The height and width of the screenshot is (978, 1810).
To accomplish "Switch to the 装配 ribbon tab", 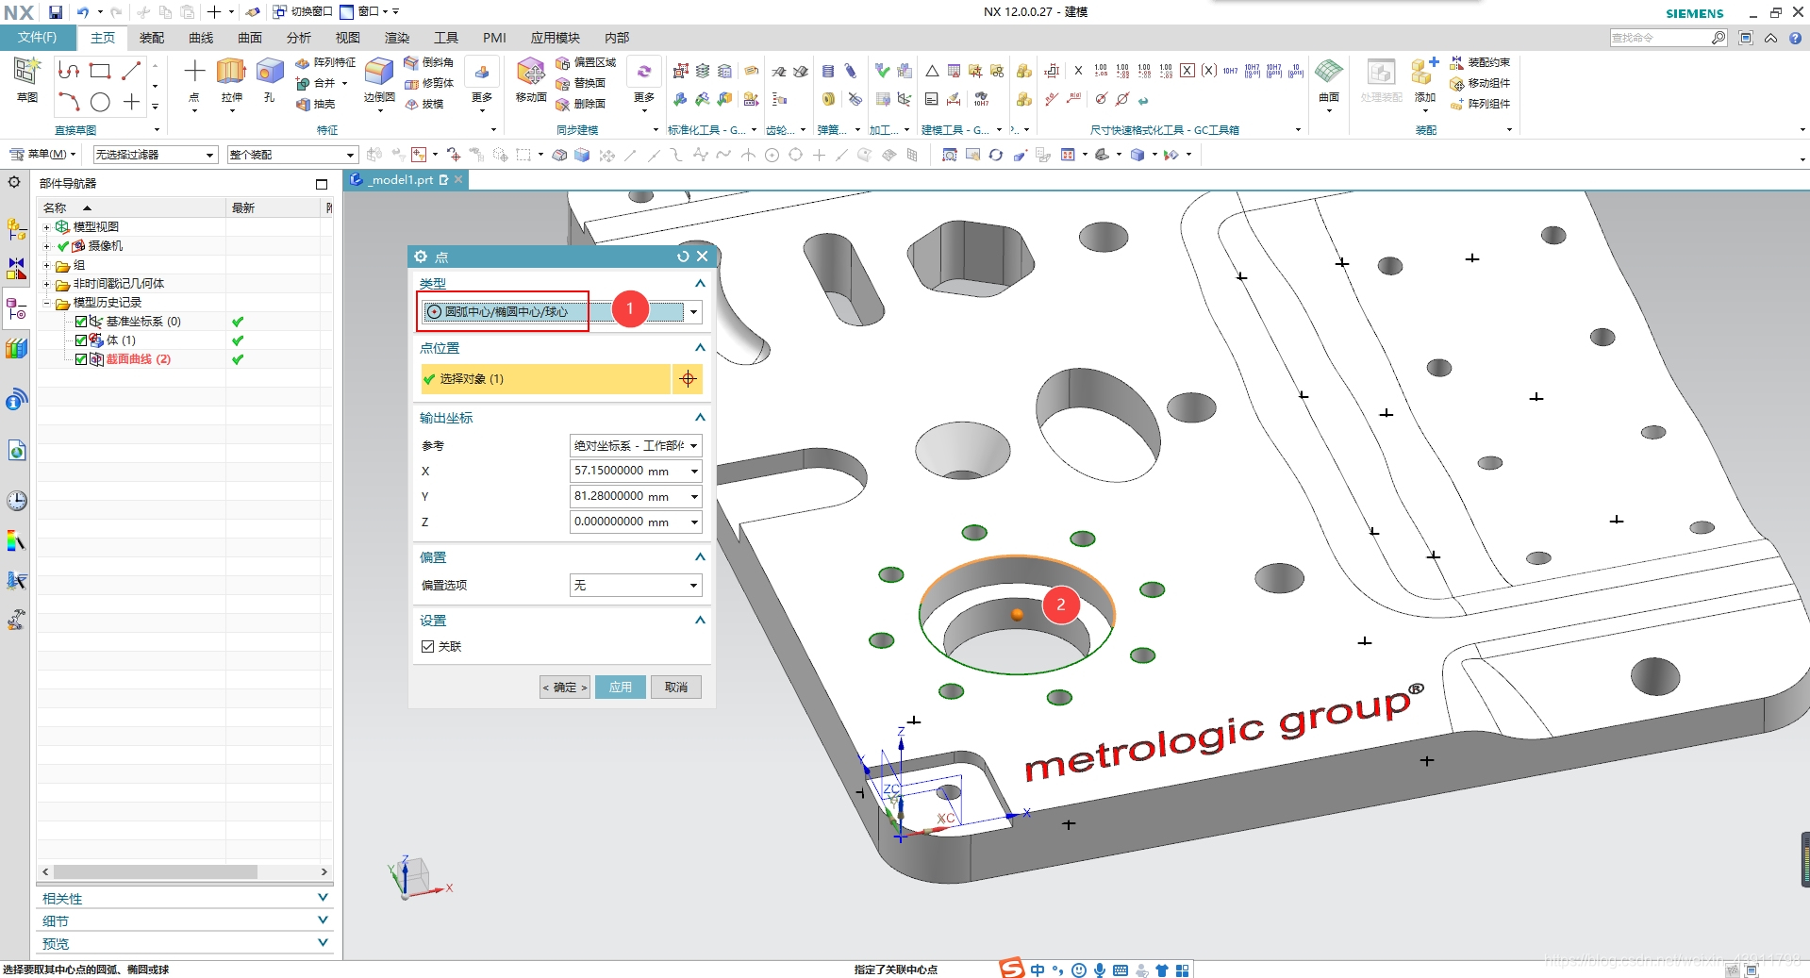I will click(x=152, y=38).
